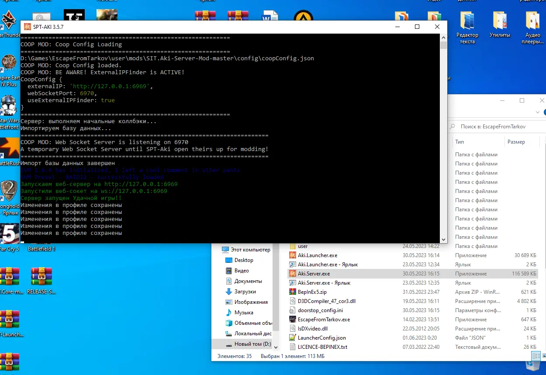
Task: Click the 30 689 КБ size cell
Action: (x=525, y=255)
